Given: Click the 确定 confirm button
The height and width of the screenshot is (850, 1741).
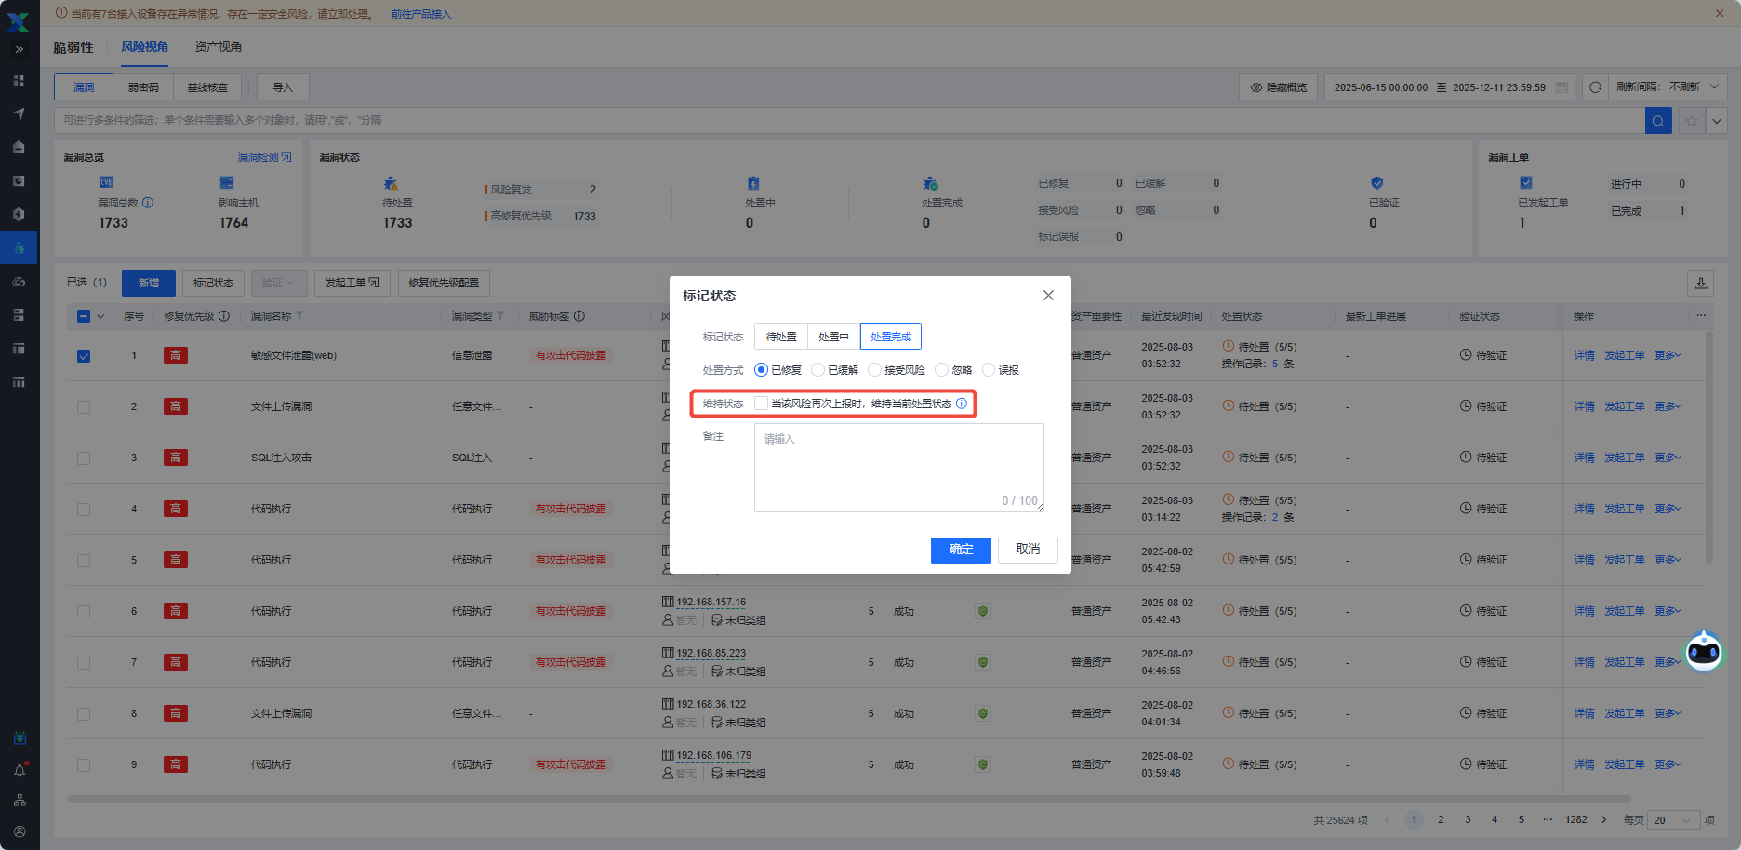Looking at the screenshot, I should 961,550.
